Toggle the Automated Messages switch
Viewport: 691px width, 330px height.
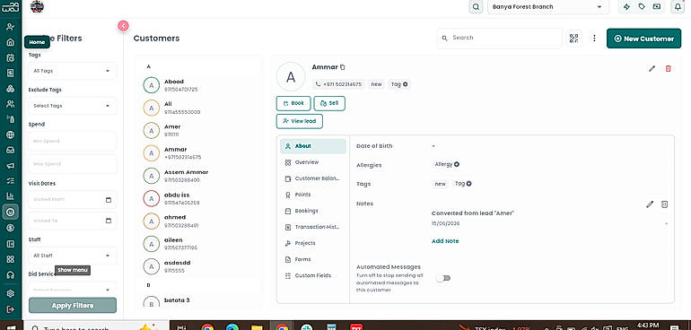[443, 278]
